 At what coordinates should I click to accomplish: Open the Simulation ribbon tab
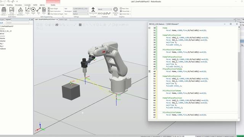pyautogui.click(x=18, y=5)
